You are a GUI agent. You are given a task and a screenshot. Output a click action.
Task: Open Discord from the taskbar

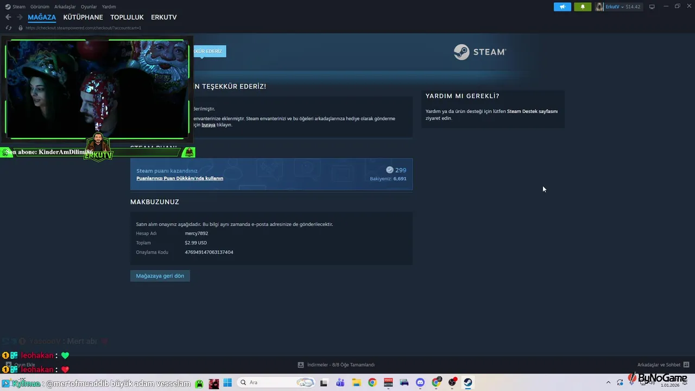click(x=420, y=382)
